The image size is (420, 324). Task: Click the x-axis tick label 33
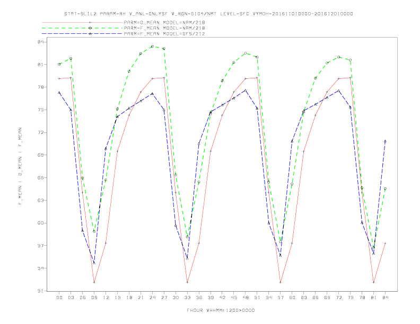pyautogui.click(x=187, y=298)
